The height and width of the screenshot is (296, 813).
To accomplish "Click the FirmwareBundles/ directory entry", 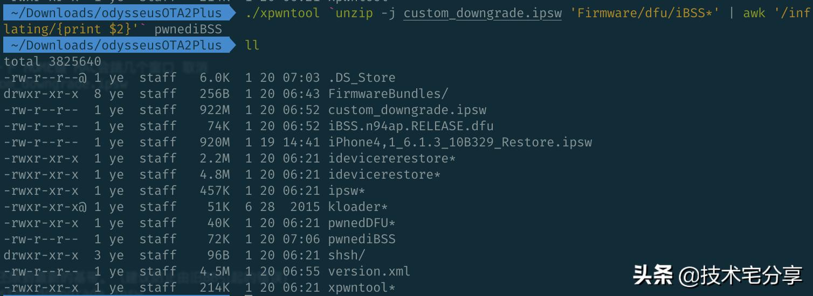I will pos(388,94).
